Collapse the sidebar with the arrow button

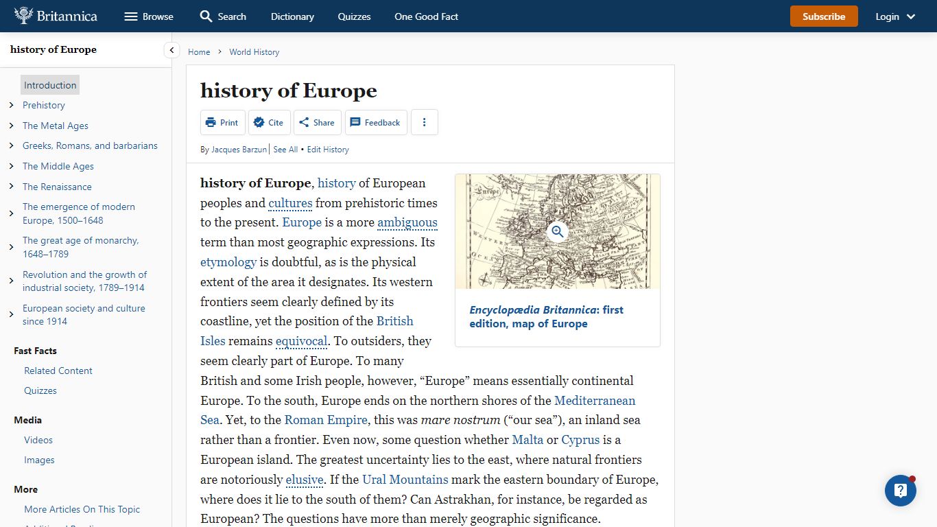172,50
